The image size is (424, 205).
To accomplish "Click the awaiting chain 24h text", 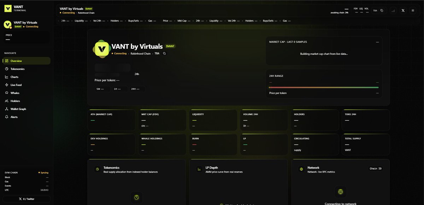I will [x=340, y=12].
